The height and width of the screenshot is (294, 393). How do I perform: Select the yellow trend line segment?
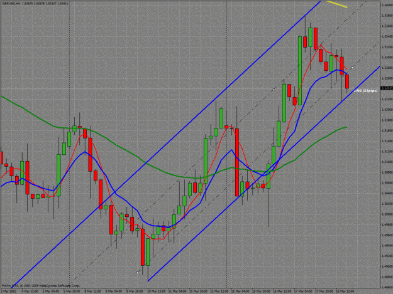pos(337,4)
